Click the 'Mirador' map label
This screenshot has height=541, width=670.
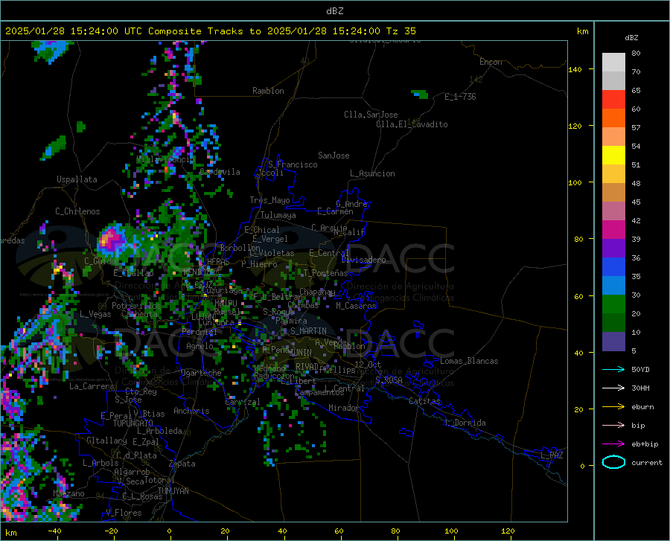343,408
